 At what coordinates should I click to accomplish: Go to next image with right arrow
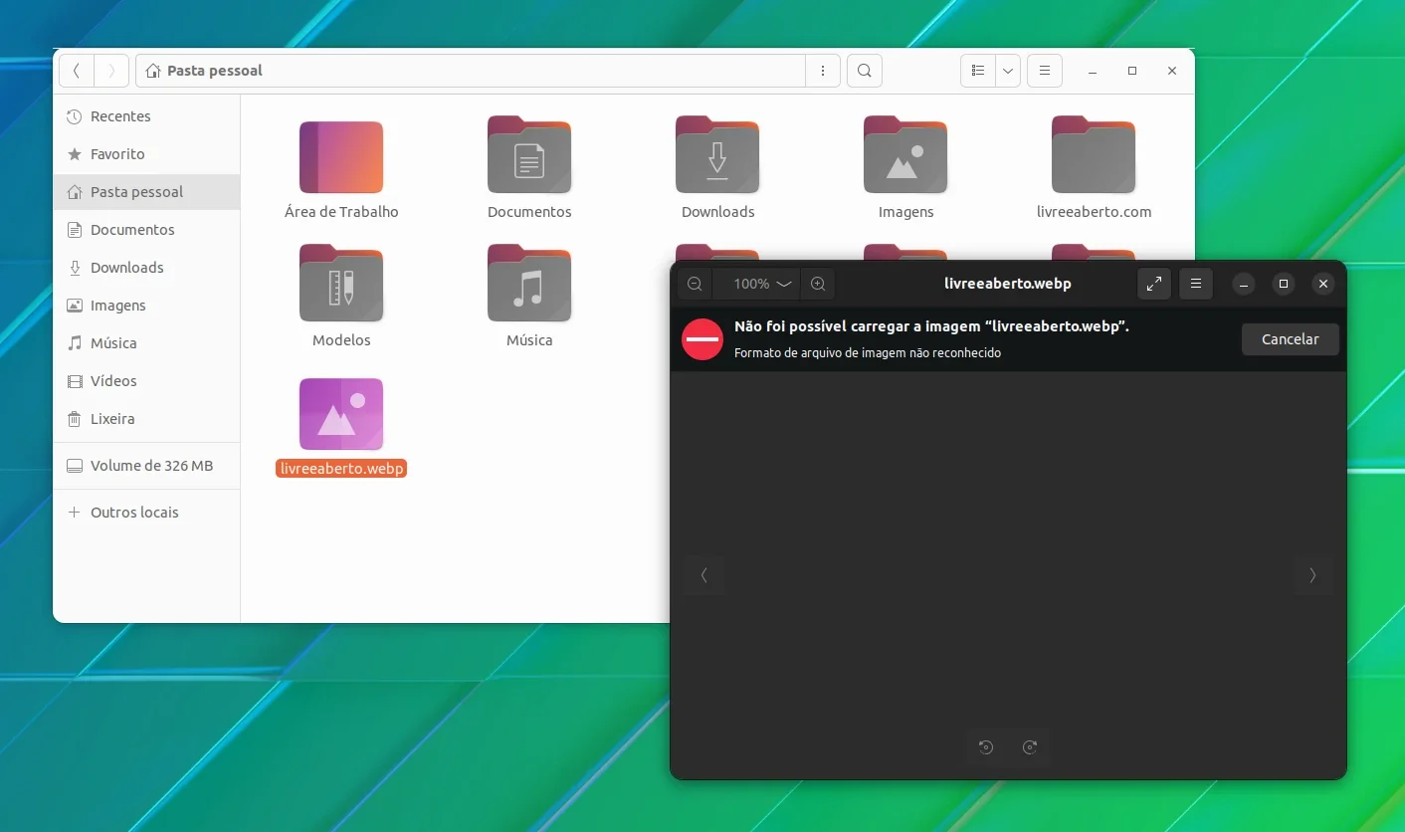click(x=1312, y=575)
